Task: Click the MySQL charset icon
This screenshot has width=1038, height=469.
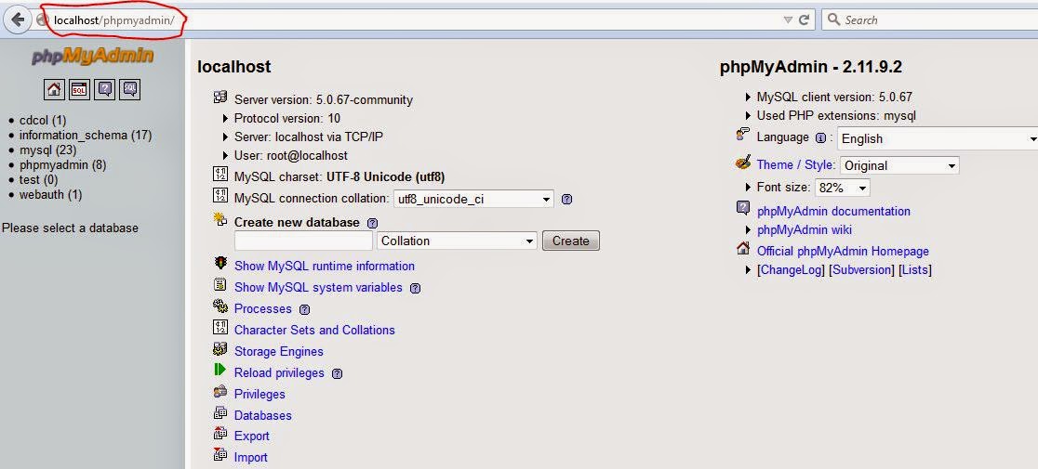Action: click(220, 175)
